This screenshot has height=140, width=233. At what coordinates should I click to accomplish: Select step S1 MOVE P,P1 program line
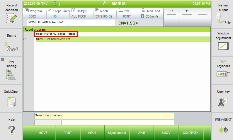(123, 39)
